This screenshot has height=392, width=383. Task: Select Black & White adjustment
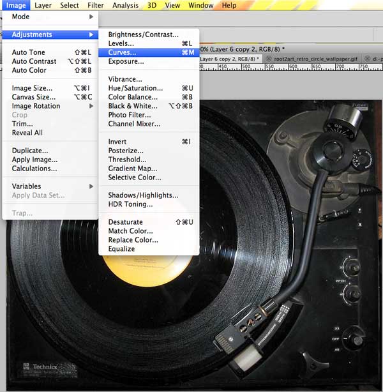pos(149,106)
